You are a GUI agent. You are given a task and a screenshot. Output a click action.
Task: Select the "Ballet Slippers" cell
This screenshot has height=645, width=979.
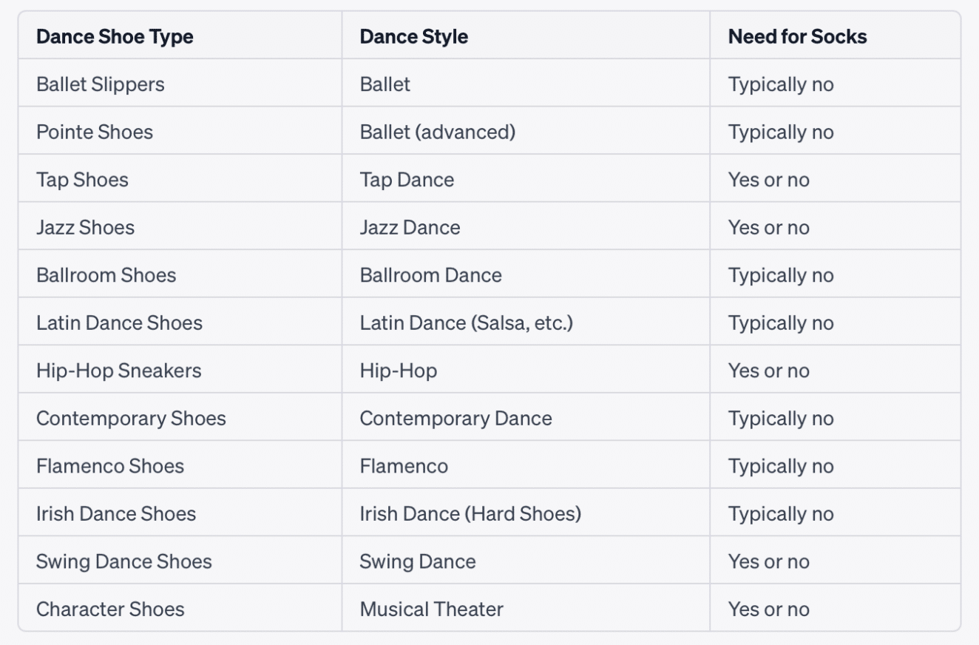pos(101,84)
